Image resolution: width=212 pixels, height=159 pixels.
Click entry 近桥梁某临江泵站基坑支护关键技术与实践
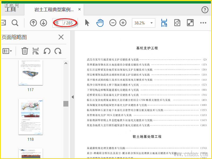coord(113,95)
